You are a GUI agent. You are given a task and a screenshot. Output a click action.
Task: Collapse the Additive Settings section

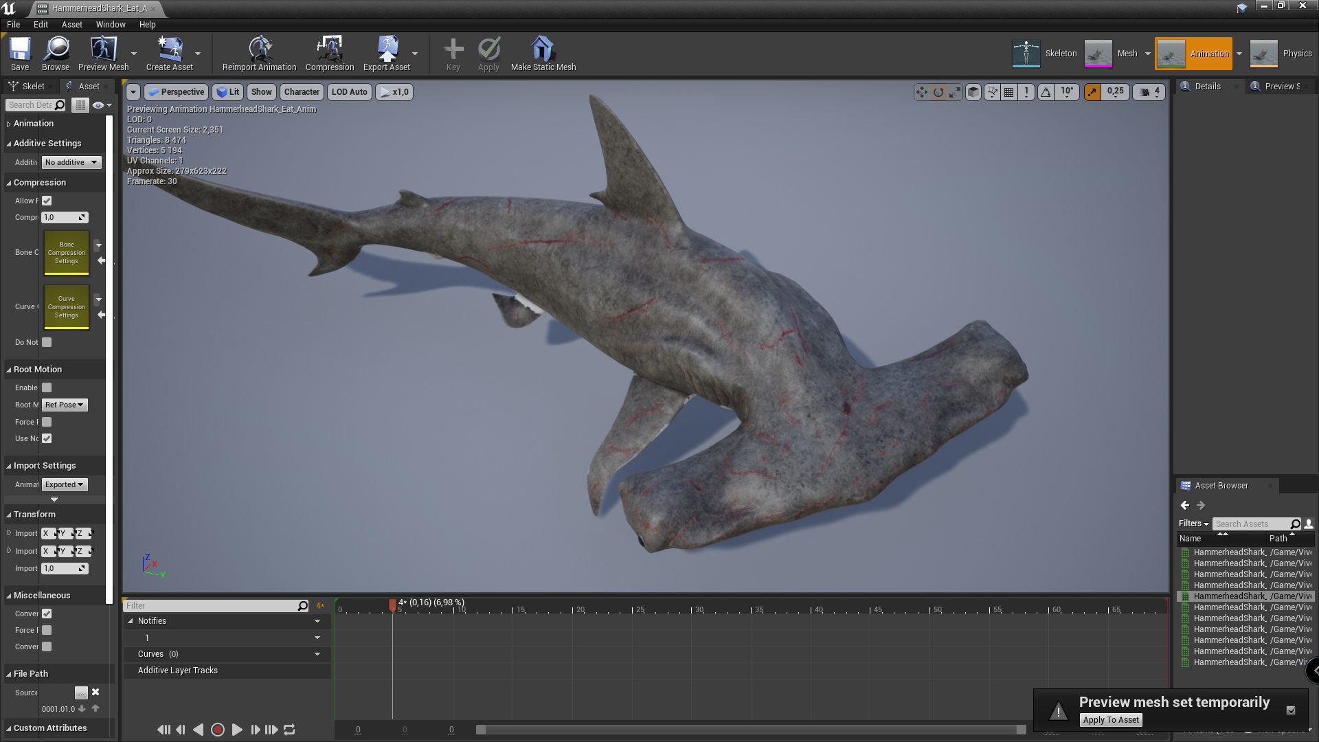click(9, 144)
